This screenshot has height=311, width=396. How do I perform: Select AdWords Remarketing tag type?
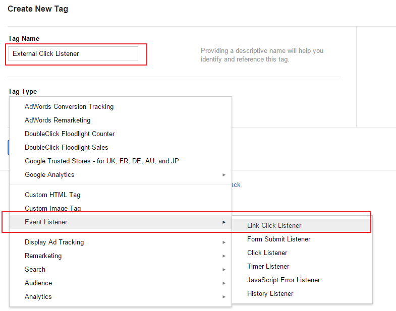tap(121, 120)
